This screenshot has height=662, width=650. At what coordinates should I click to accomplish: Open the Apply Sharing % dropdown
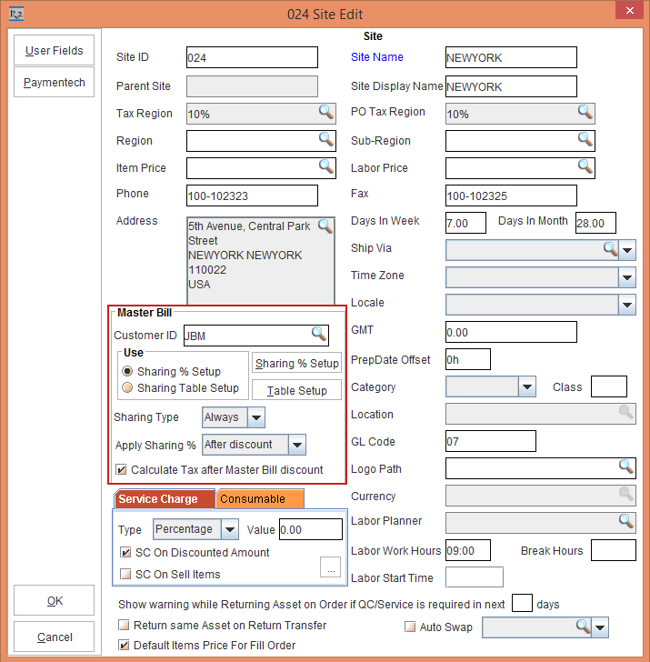297,445
